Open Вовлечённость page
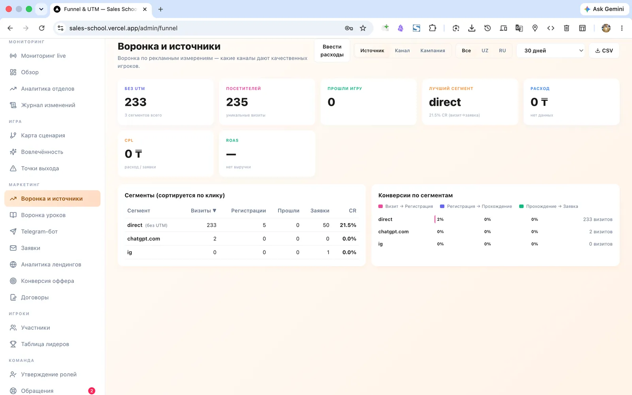632x395 pixels. pos(52,152)
